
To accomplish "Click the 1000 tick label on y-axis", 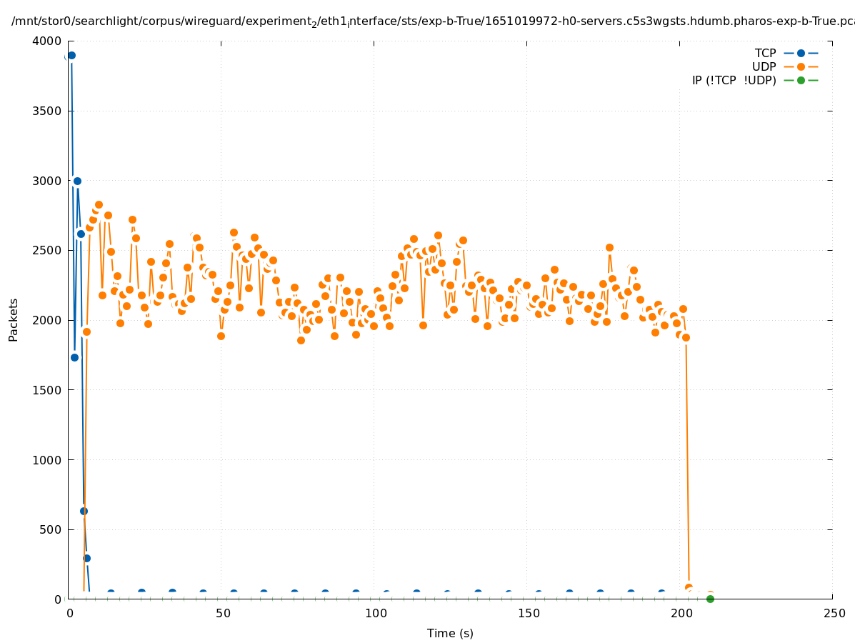I will [x=48, y=460].
